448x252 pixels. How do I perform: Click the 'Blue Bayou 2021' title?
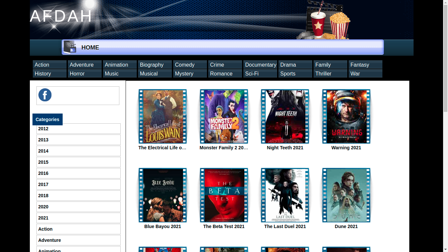tap(163, 226)
